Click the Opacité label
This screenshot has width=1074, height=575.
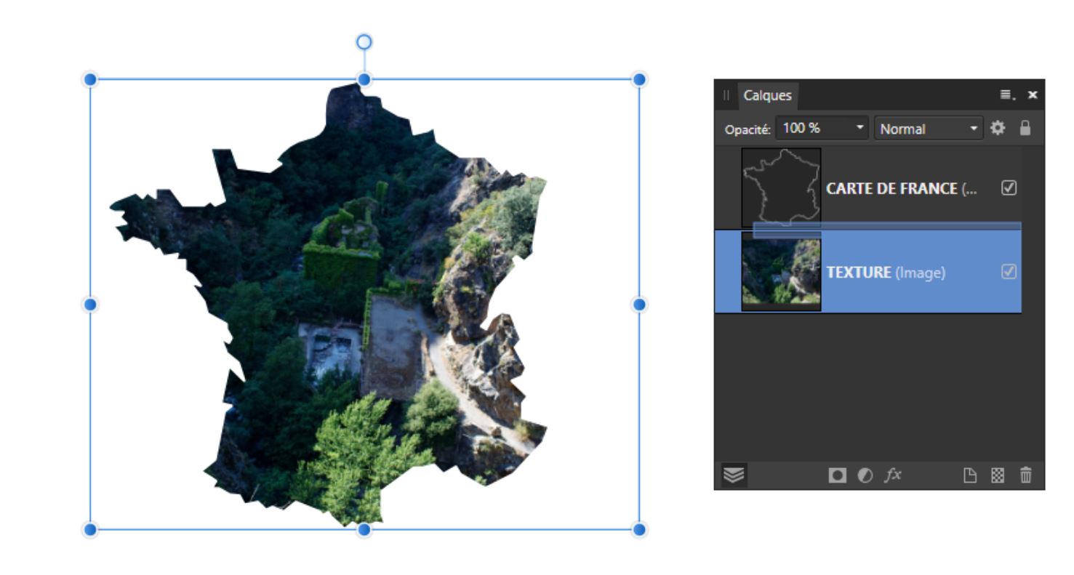tap(747, 129)
